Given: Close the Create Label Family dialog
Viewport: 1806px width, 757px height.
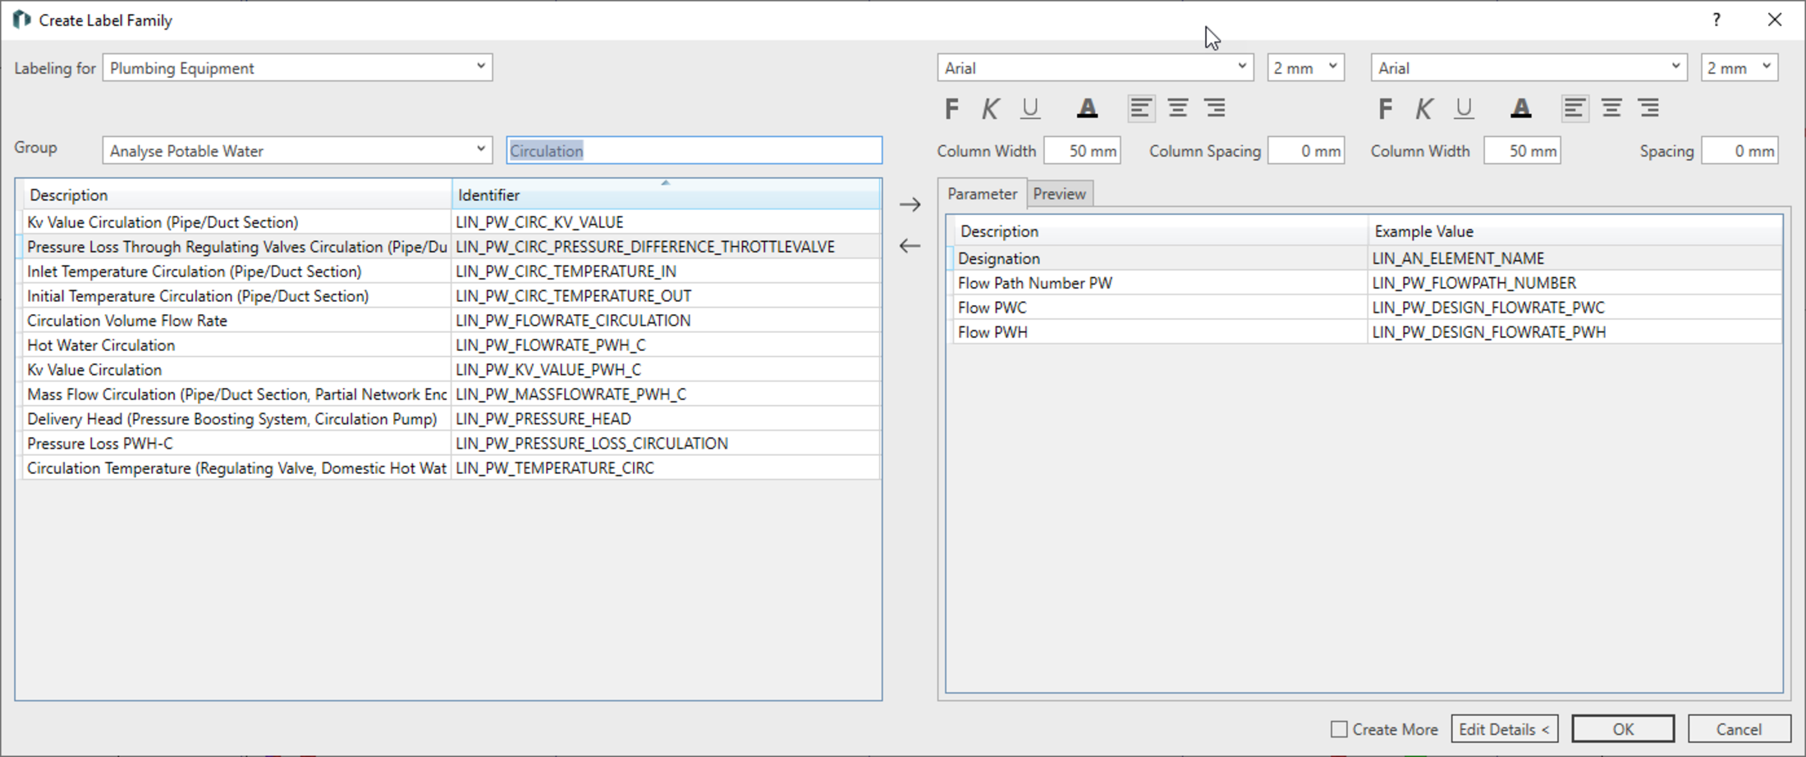Looking at the screenshot, I should (1775, 20).
